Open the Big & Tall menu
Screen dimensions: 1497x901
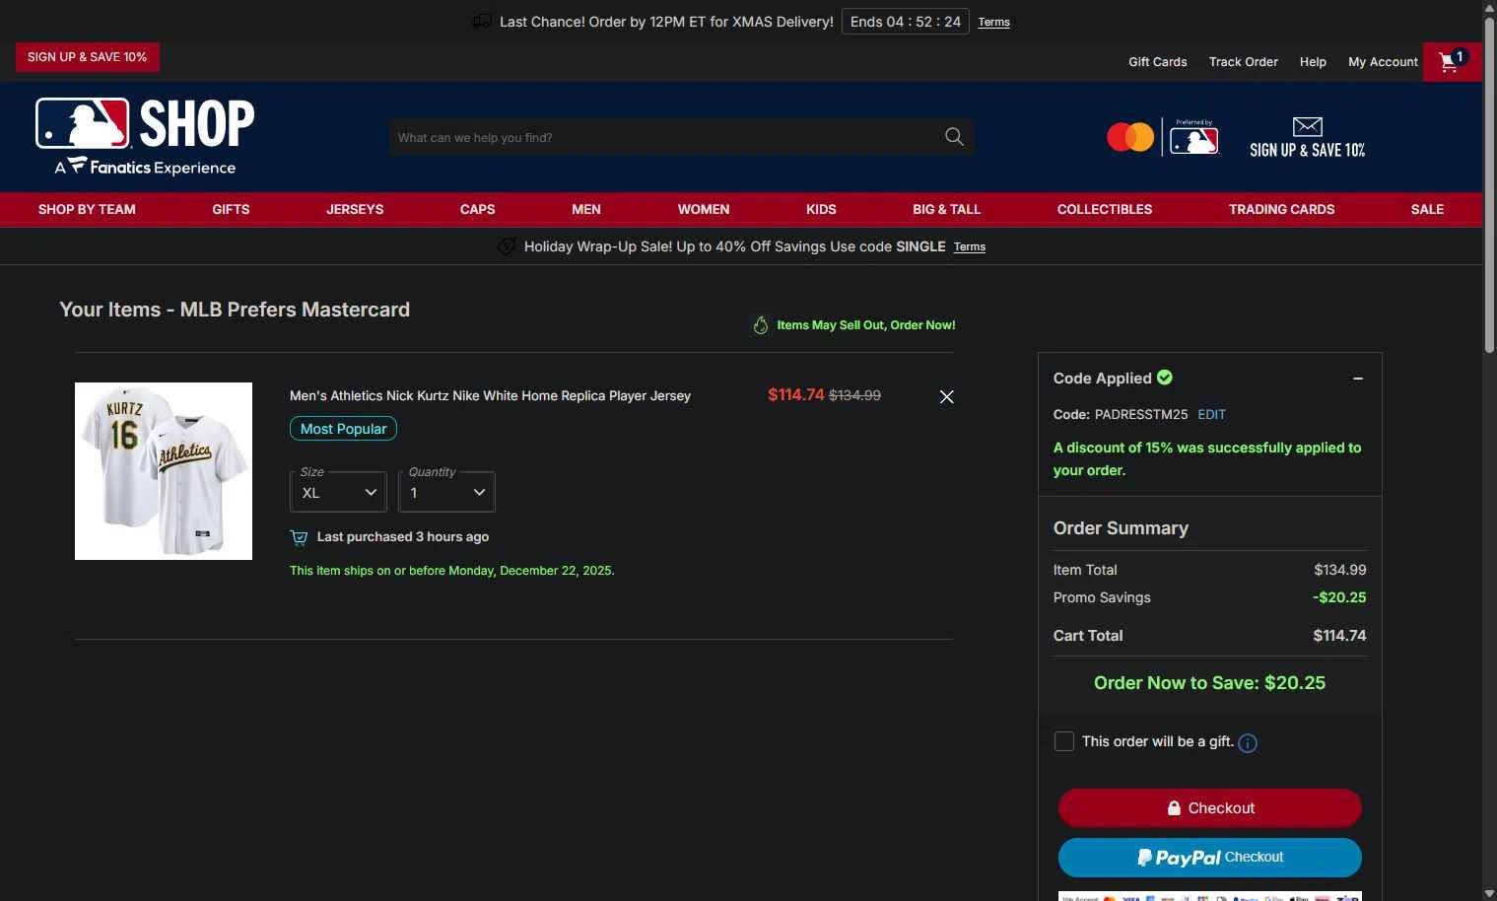(x=946, y=209)
